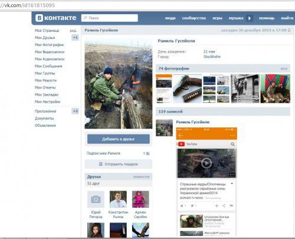Click the YouTube logo in post screenshot
The image size is (295, 239).
pyautogui.click(x=181, y=144)
